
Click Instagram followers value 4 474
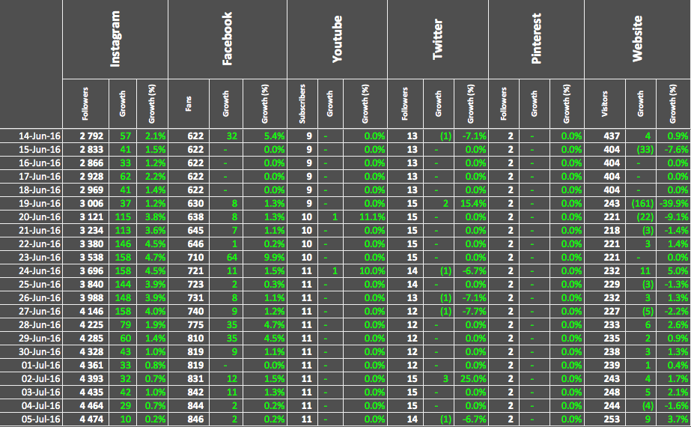85,419
